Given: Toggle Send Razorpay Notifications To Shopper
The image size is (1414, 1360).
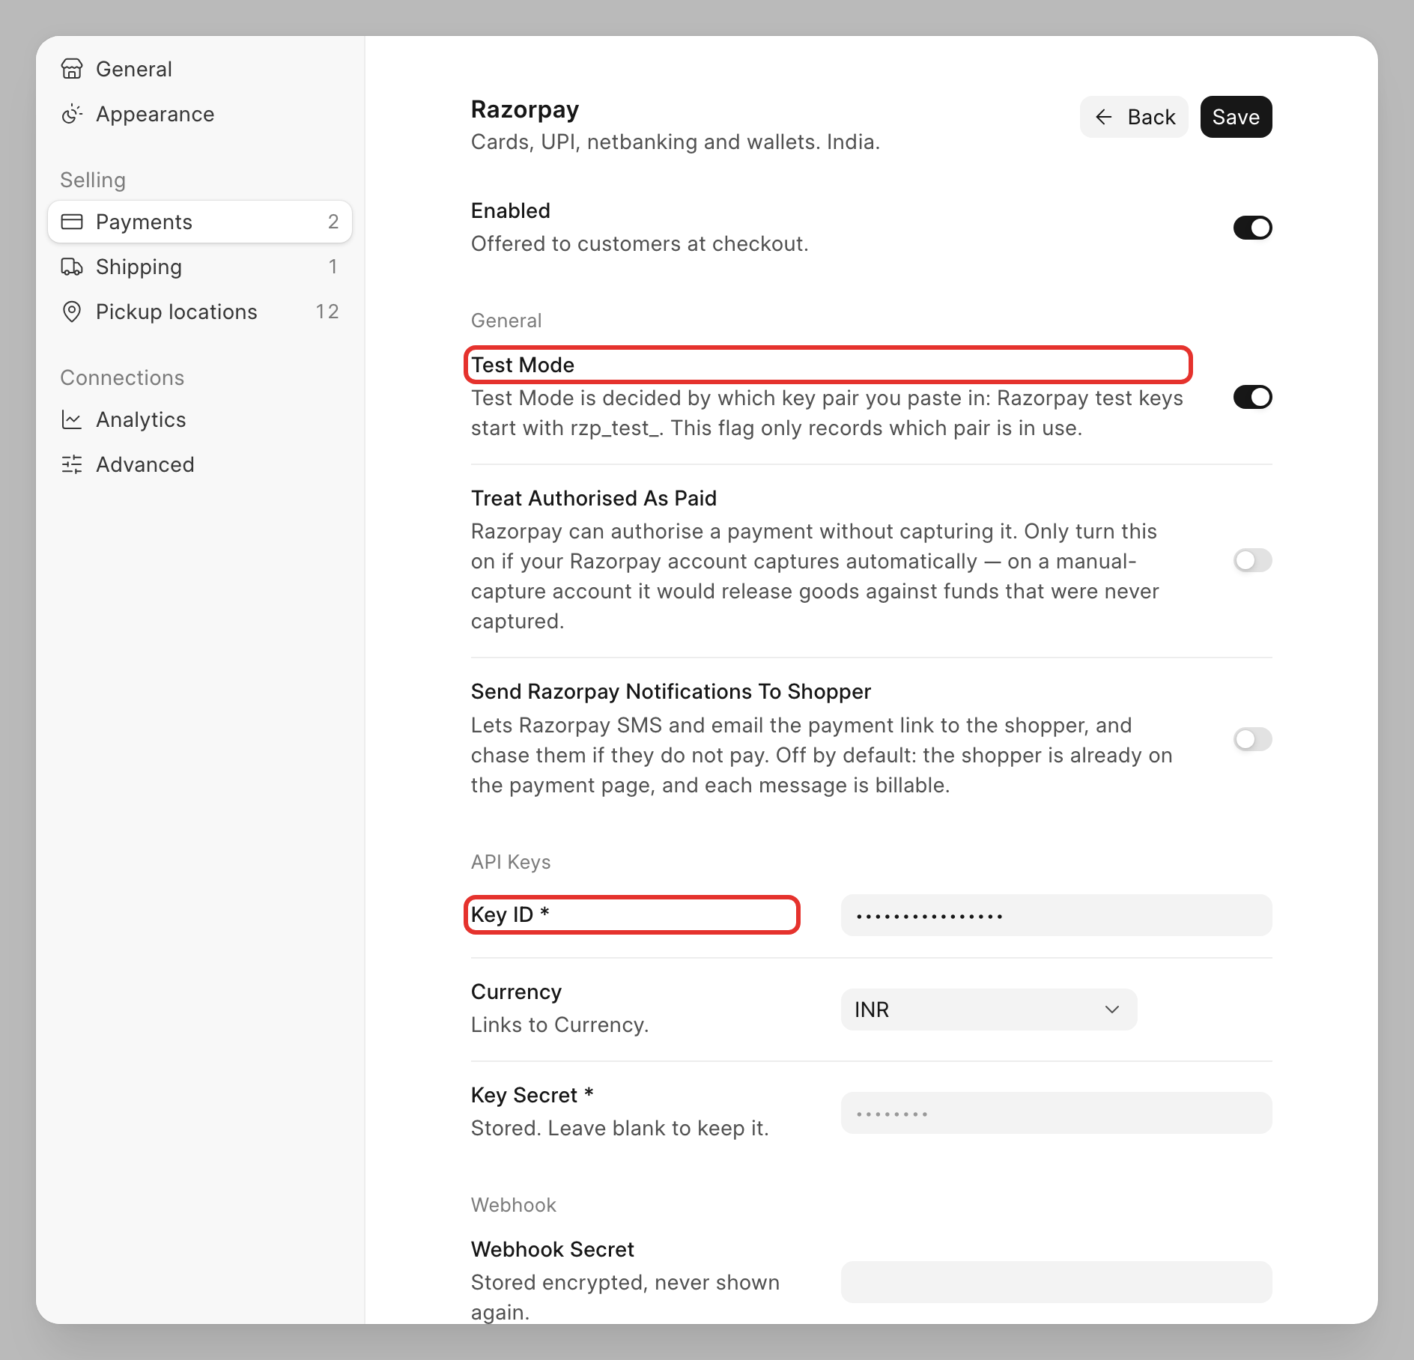Looking at the screenshot, I should [x=1252, y=739].
